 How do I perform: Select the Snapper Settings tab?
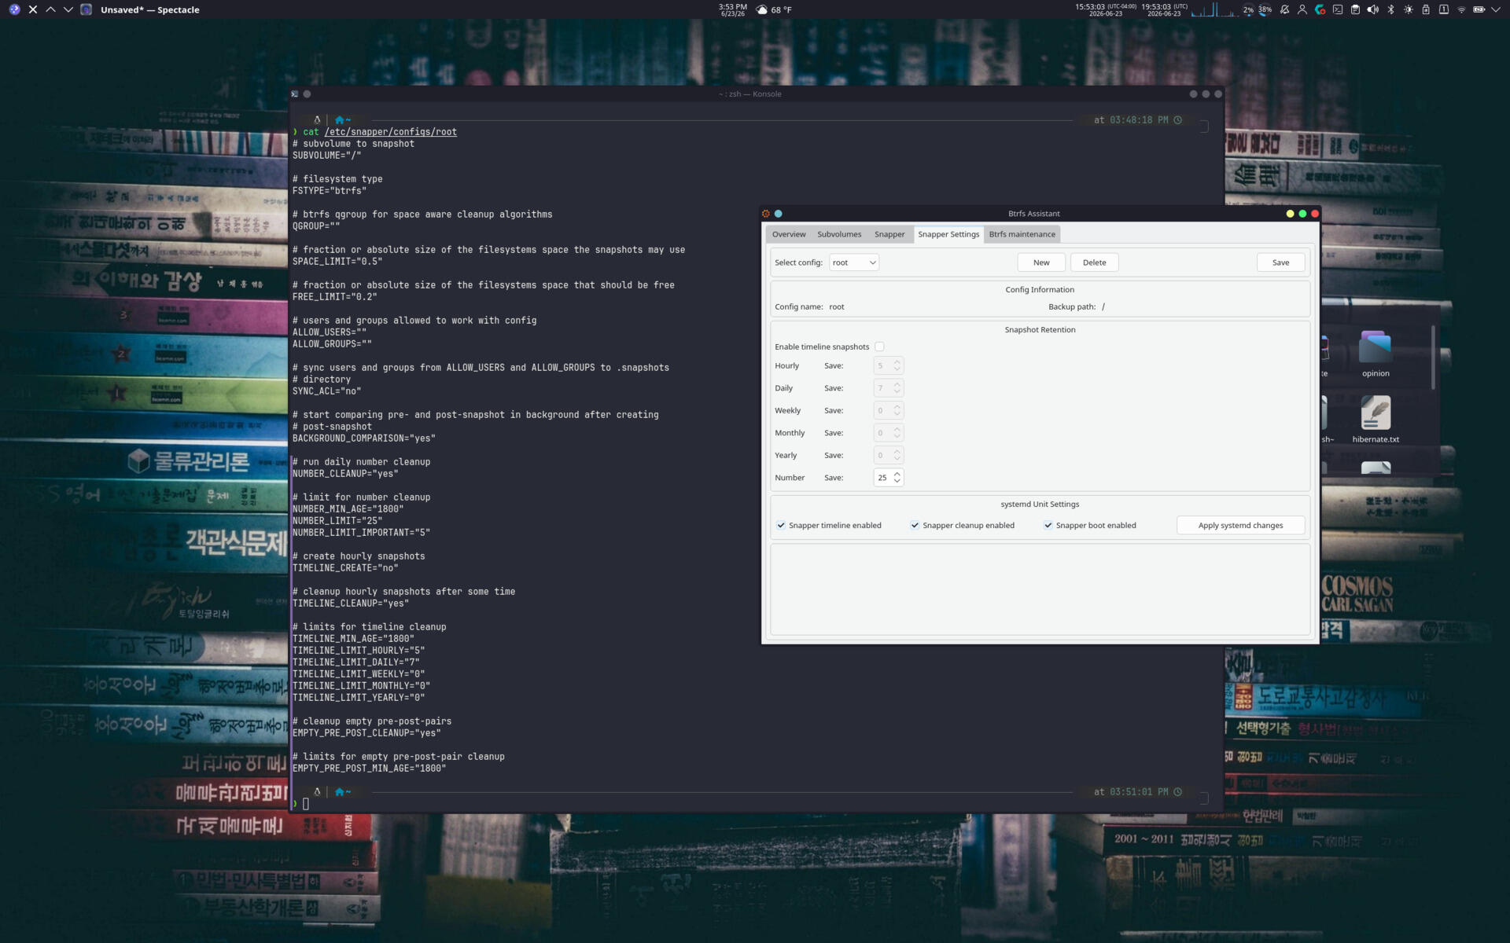click(948, 234)
